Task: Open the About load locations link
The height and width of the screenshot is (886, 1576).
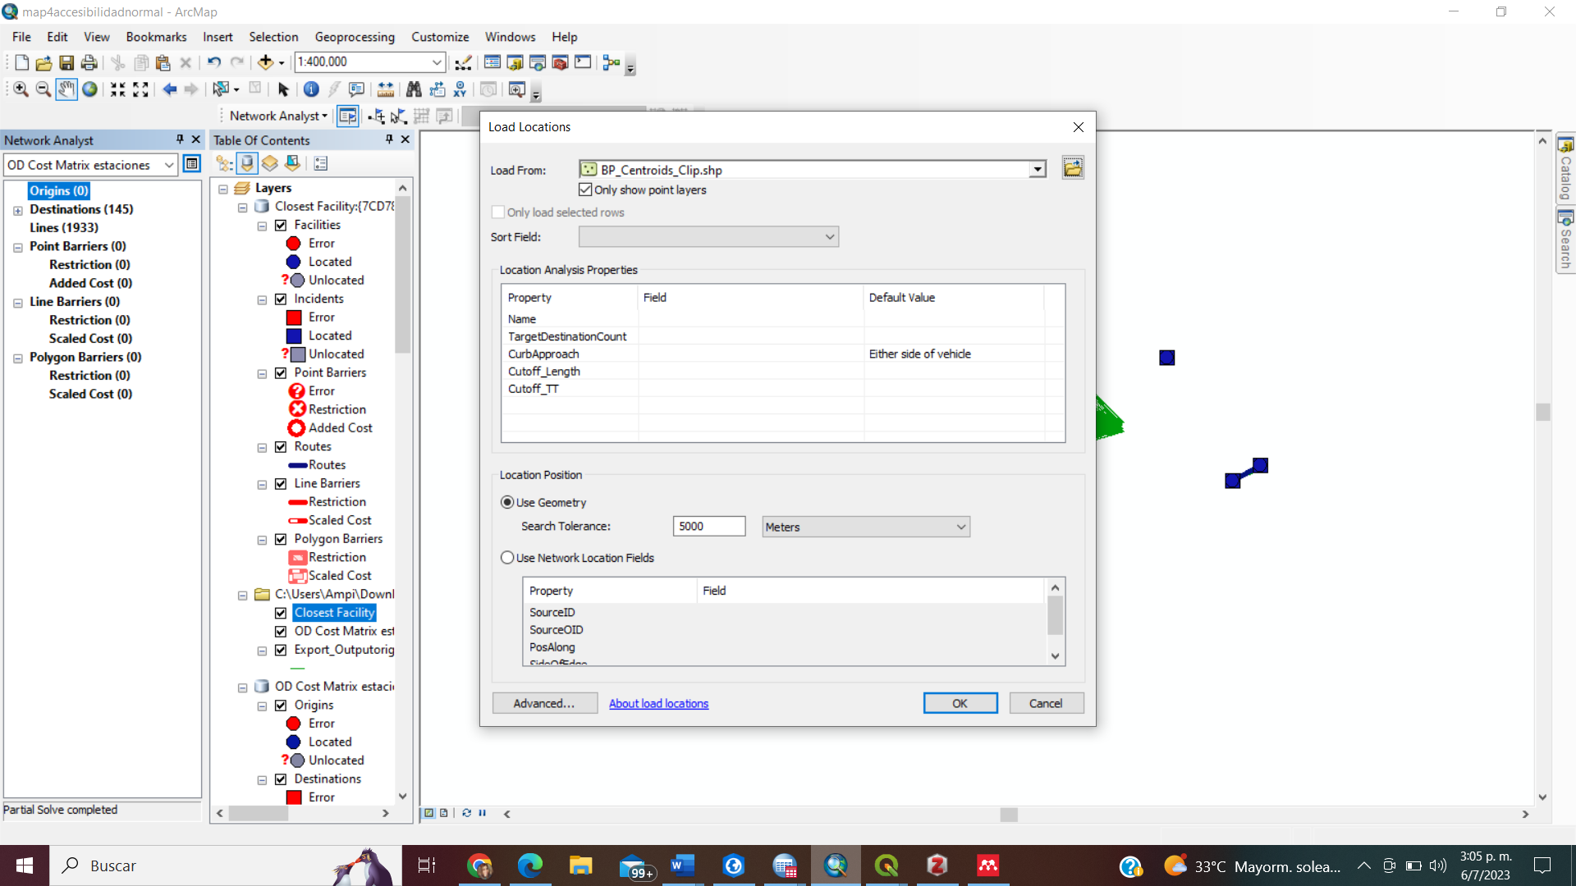Action: 658,703
